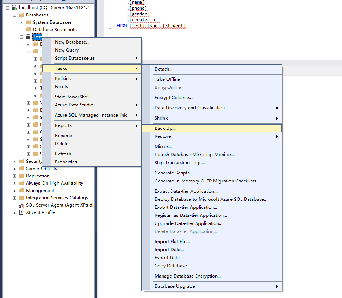
Task: Click the Management folder icon
Action: coord(21,191)
